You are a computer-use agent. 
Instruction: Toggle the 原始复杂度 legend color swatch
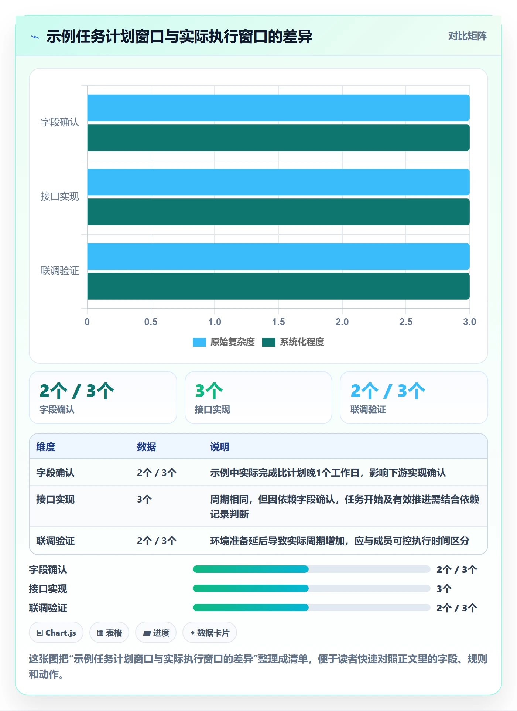coord(199,342)
